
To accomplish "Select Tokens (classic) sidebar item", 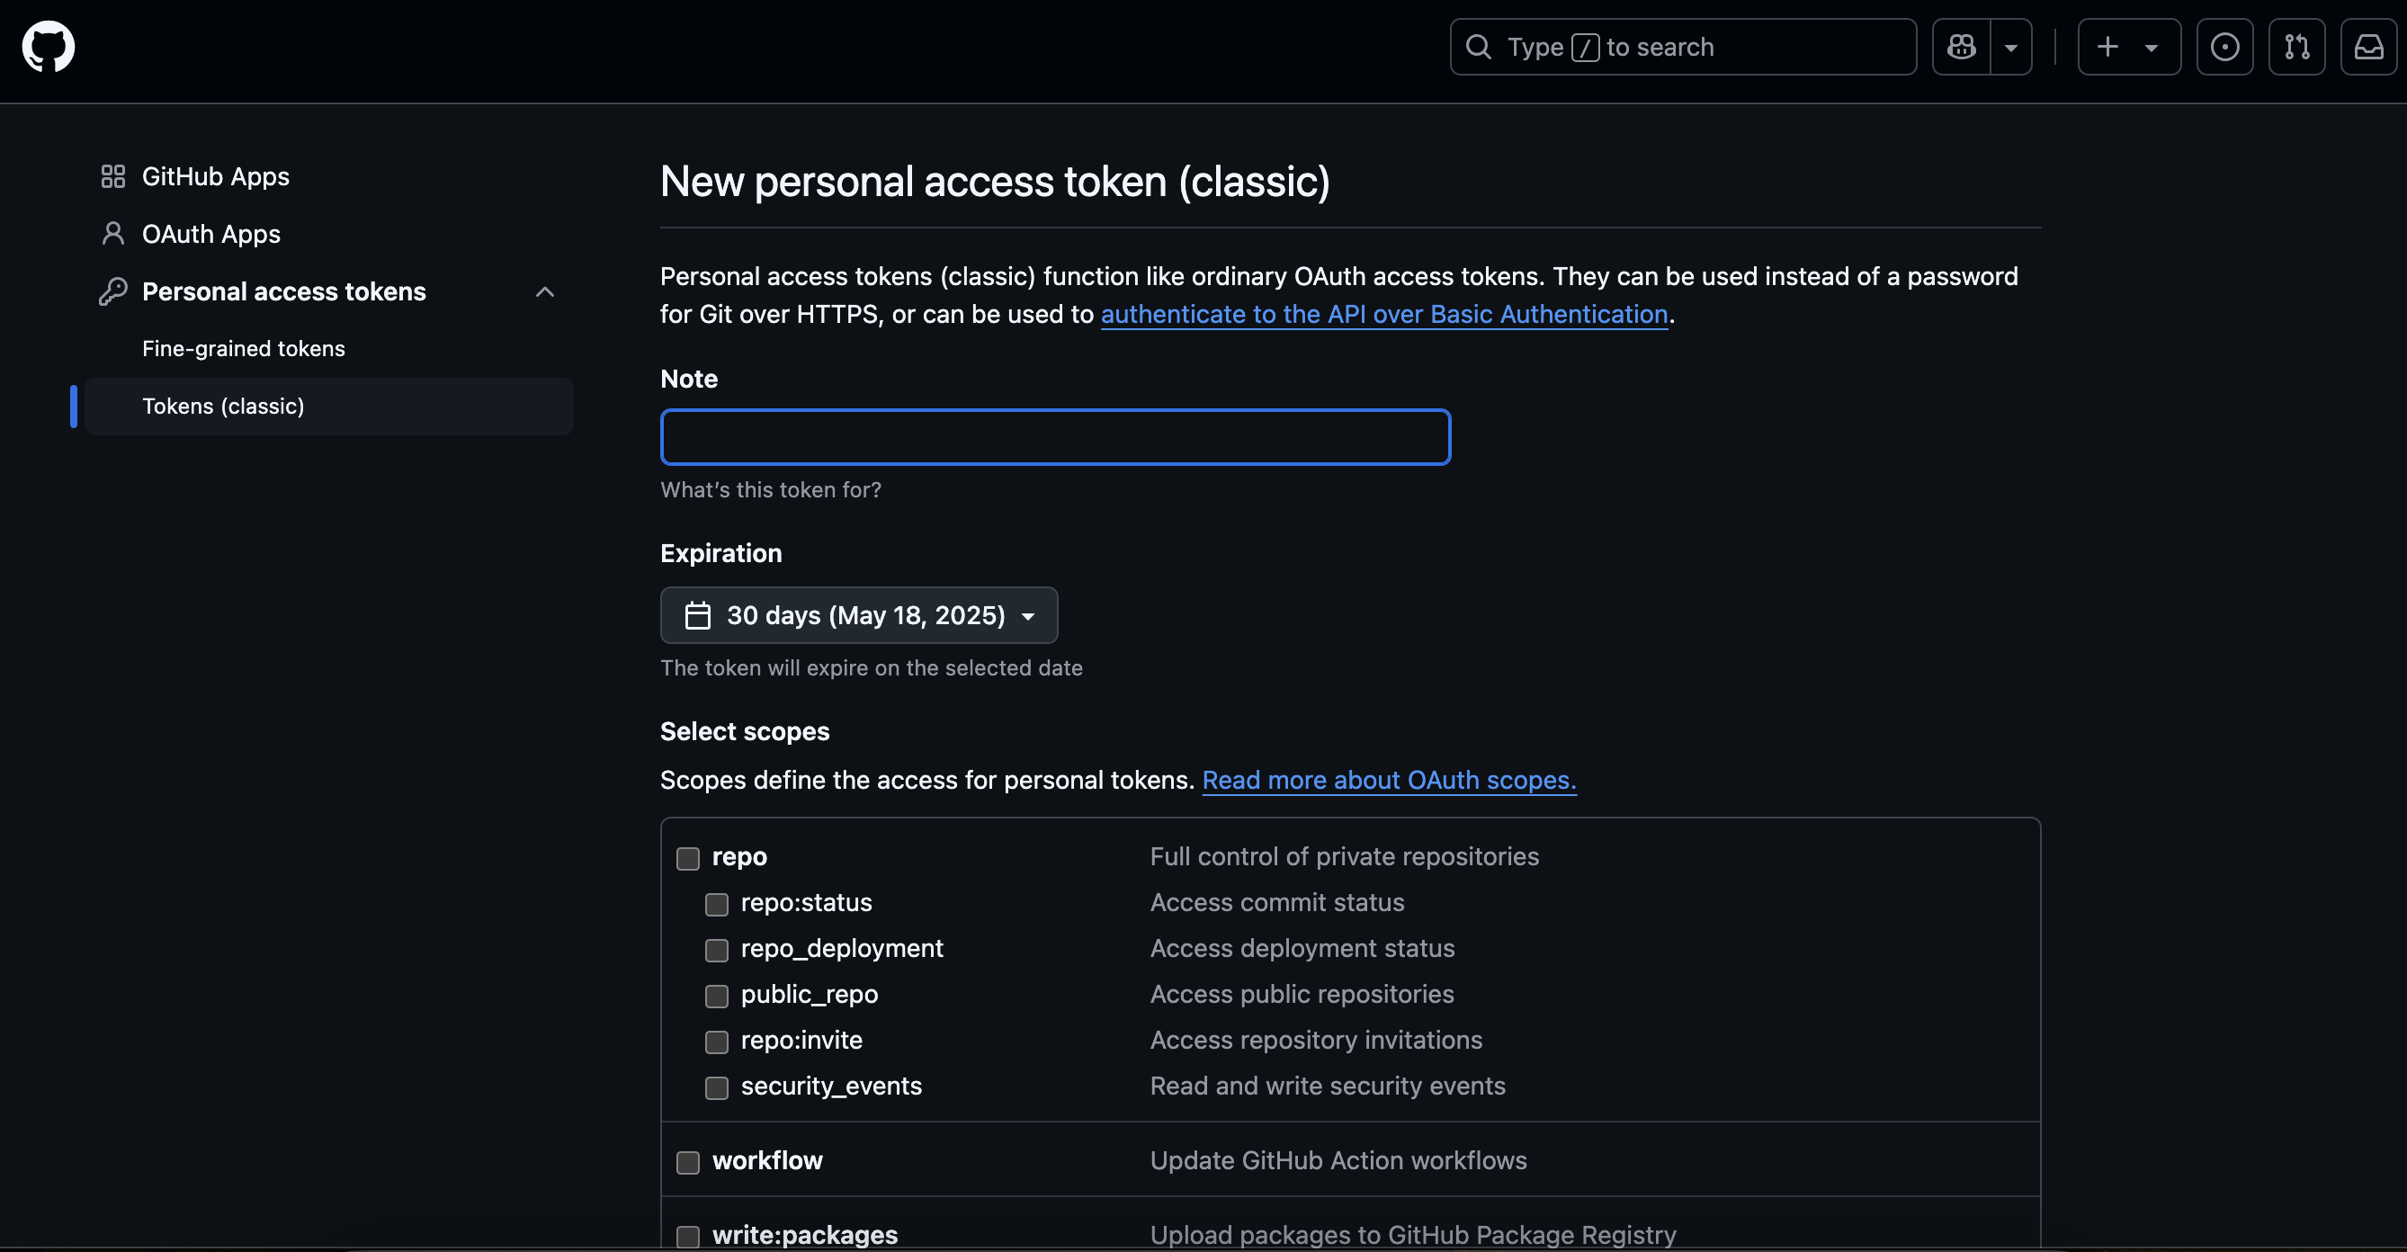I will pos(329,407).
